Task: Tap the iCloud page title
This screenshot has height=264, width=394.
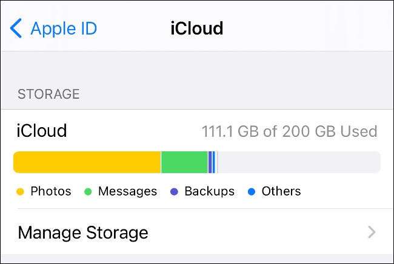Action: [x=196, y=28]
